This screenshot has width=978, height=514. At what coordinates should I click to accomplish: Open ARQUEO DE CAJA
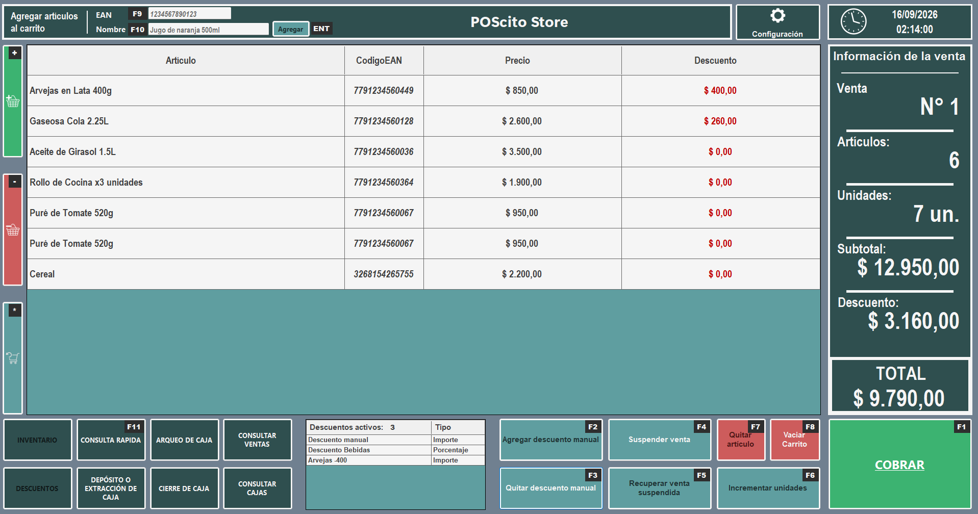click(x=184, y=440)
